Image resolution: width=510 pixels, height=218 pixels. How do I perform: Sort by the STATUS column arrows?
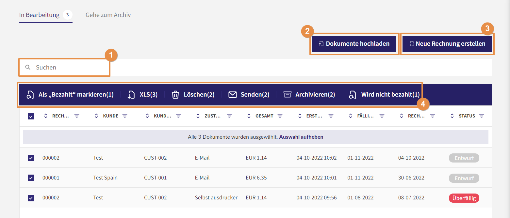452,116
